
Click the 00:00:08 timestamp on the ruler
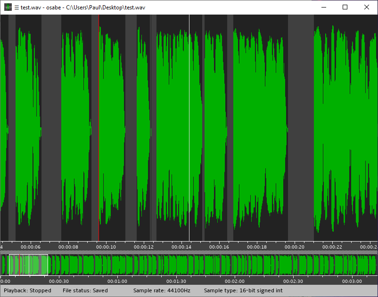(68, 247)
